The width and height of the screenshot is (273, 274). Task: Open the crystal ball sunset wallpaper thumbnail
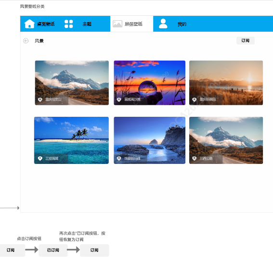[149, 83]
